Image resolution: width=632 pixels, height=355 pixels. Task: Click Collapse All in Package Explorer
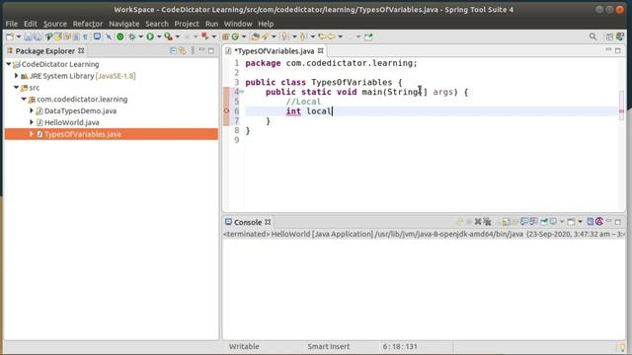(173, 50)
